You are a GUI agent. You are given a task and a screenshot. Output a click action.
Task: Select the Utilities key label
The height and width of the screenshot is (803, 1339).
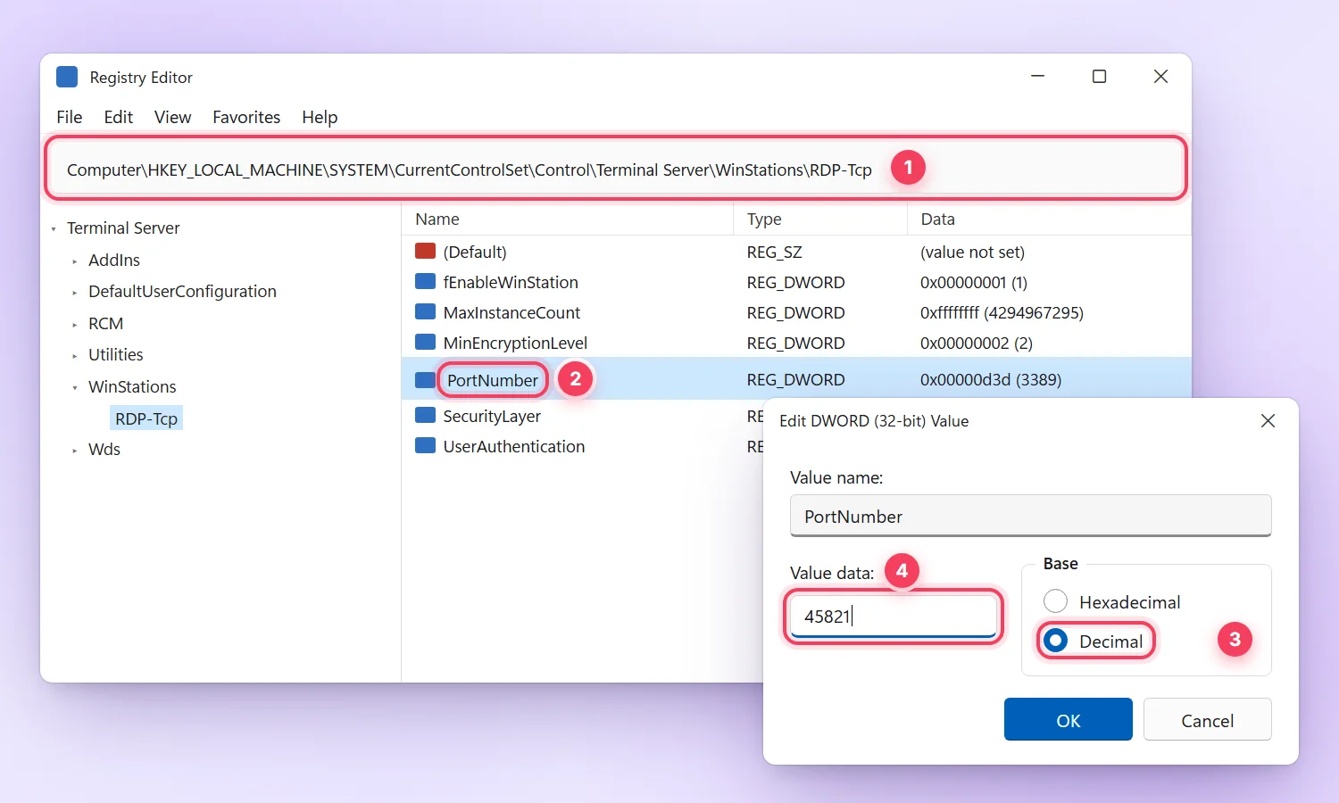coord(115,354)
